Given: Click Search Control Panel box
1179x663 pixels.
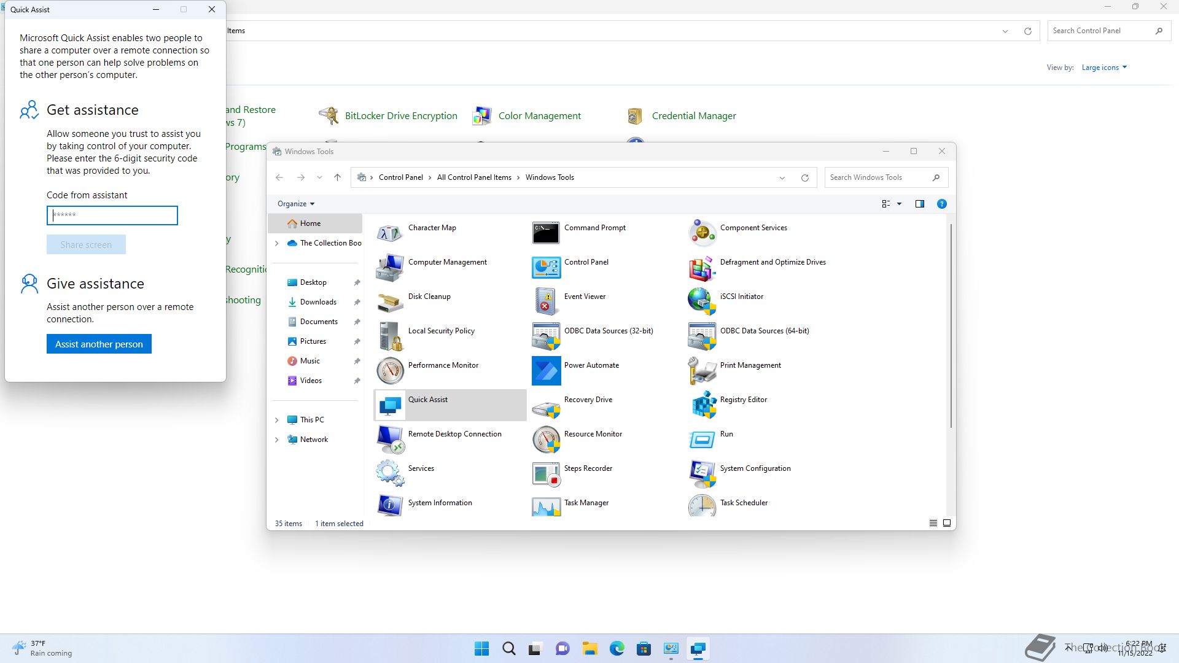Looking at the screenshot, I should point(1108,31).
